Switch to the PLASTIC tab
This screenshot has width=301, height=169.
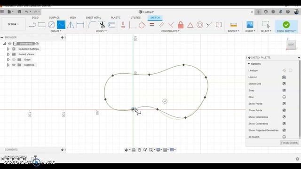[116, 18]
